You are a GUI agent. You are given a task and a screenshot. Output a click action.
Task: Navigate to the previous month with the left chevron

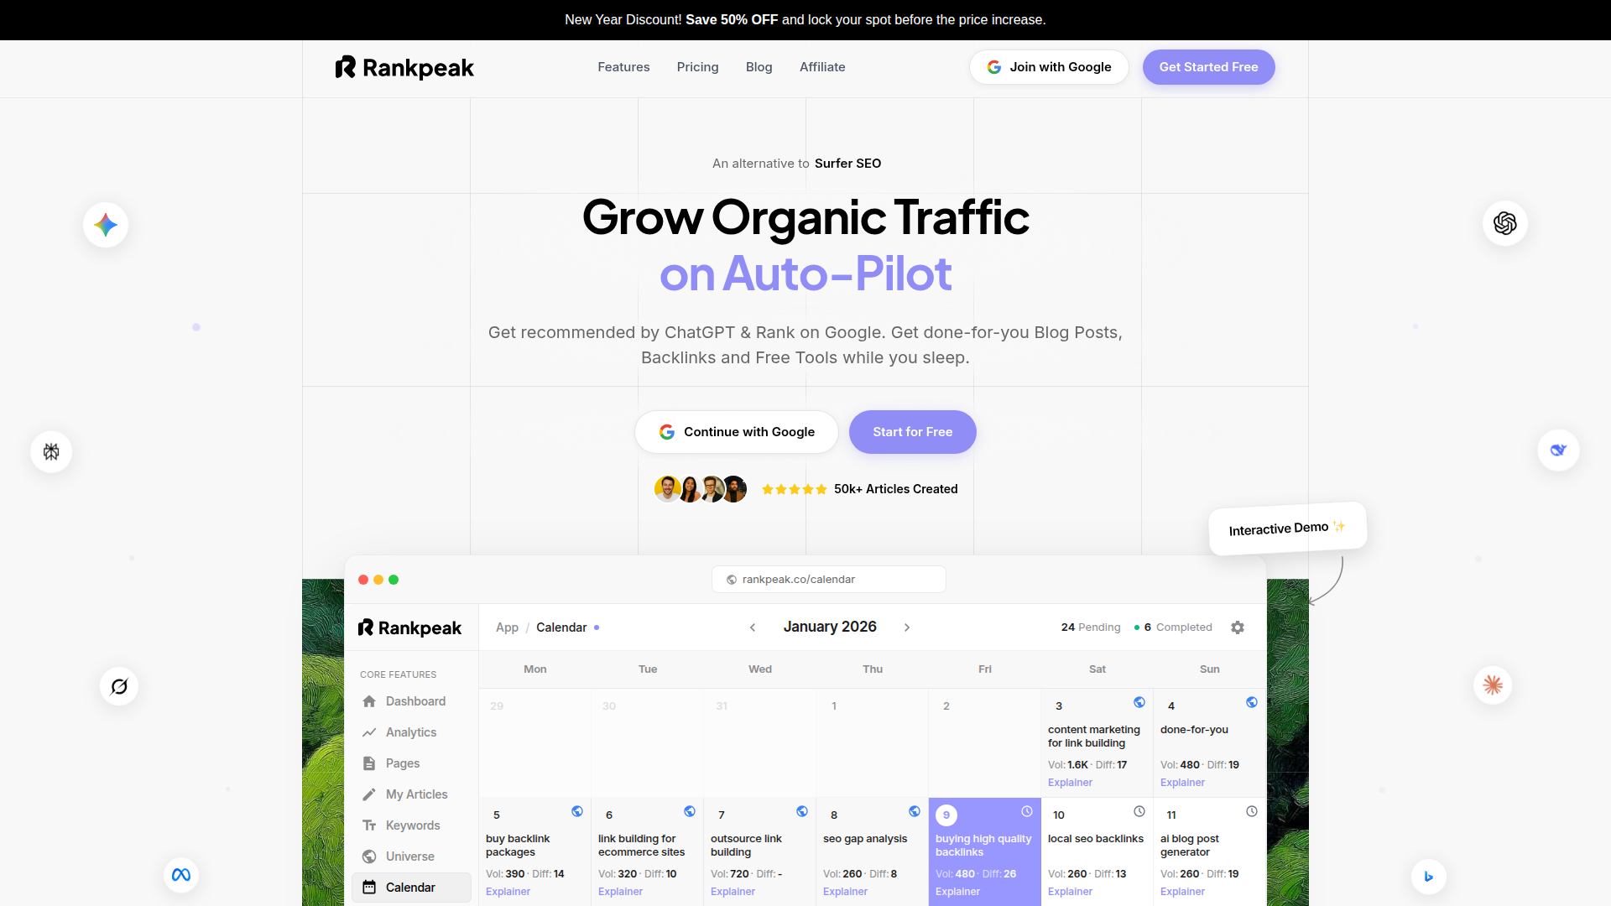tap(753, 627)
